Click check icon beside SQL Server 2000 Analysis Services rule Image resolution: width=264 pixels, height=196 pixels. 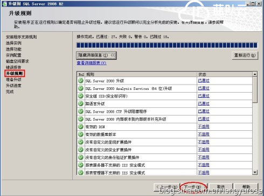point(81,88)
